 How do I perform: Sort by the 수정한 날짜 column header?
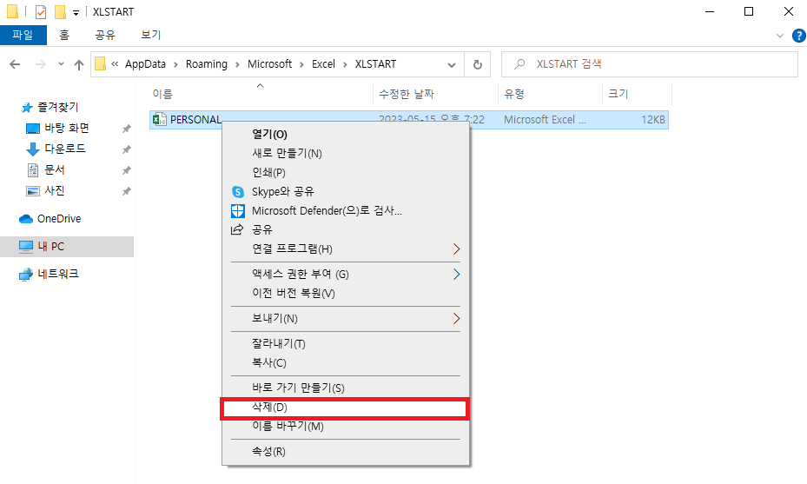407,94
